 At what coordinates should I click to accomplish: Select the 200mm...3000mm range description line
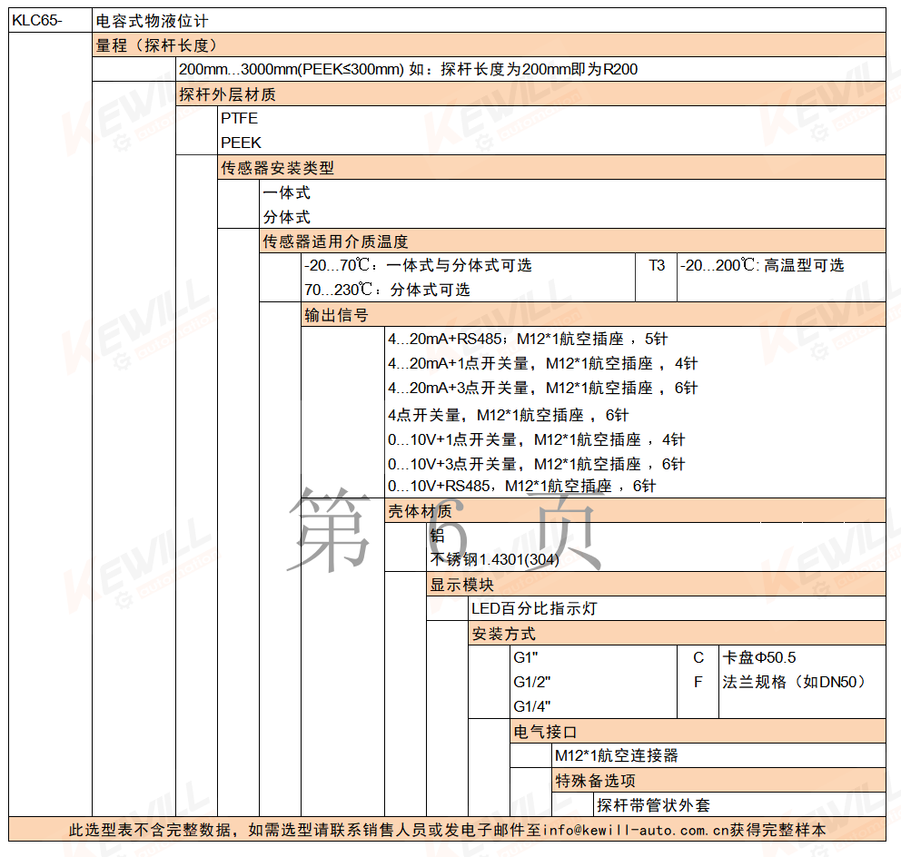point(408,70)
